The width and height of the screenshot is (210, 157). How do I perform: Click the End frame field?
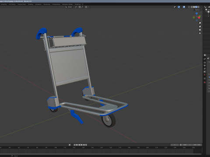click(197, 145)
